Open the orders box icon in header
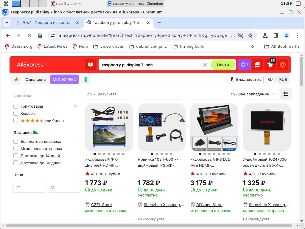The image size is (305, 229). 258,65
